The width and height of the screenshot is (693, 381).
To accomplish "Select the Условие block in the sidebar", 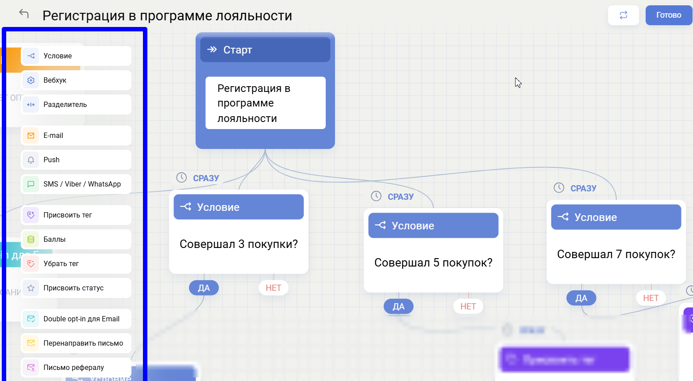I will 76,56.
